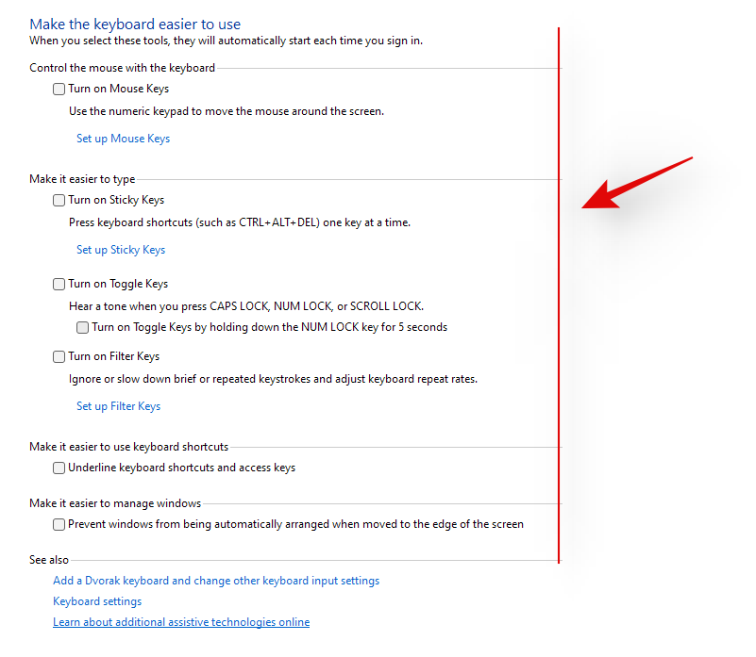Click the Use the numeric keypad description text
This screenshot has width=756, height=657.
[227, 111]
